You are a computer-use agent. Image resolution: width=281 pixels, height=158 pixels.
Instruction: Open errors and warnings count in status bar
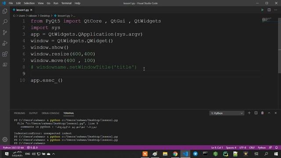pos(32,147)
